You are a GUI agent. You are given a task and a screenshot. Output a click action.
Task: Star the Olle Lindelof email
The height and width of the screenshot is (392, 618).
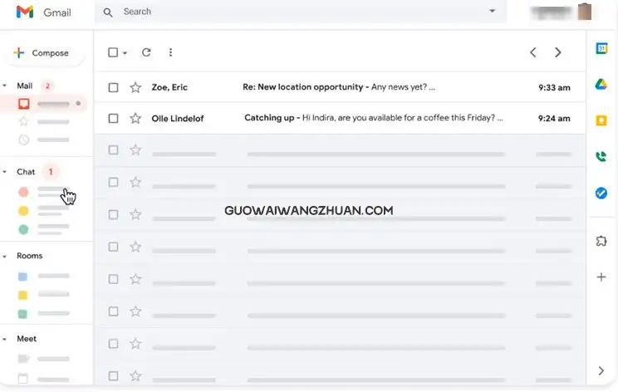point(135,118)
